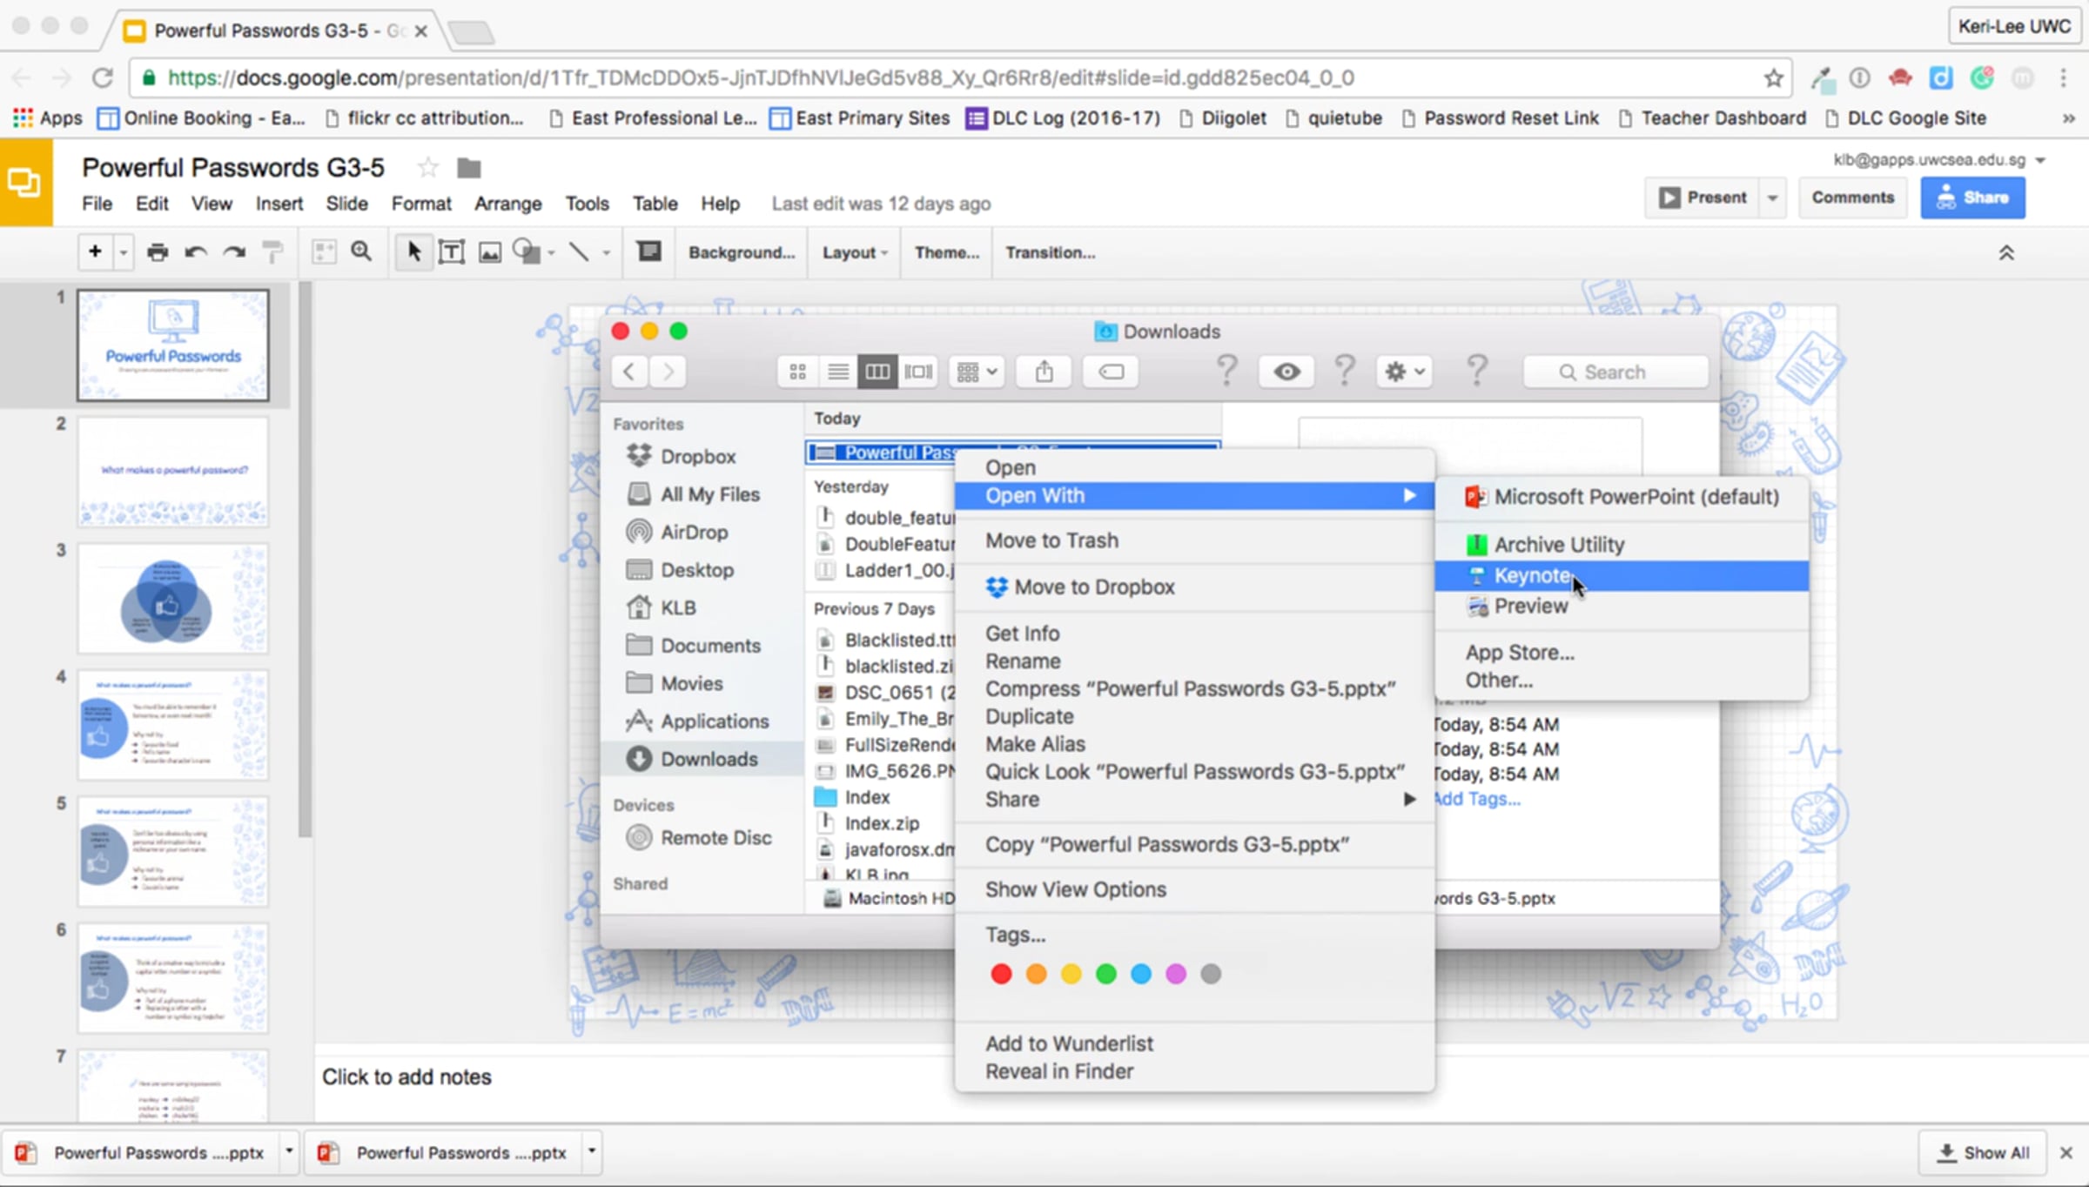Select slide 3 thumbnail with Venn diagram
Screen dimensions: 2089x1187
pos(172,600)
